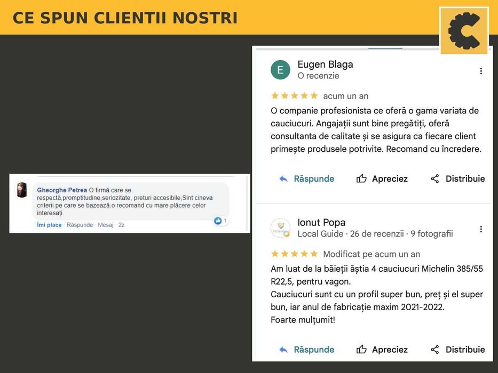Click the share icon under Eugen's review
Screen dimensions: 498x373
(x=435, y=179)
